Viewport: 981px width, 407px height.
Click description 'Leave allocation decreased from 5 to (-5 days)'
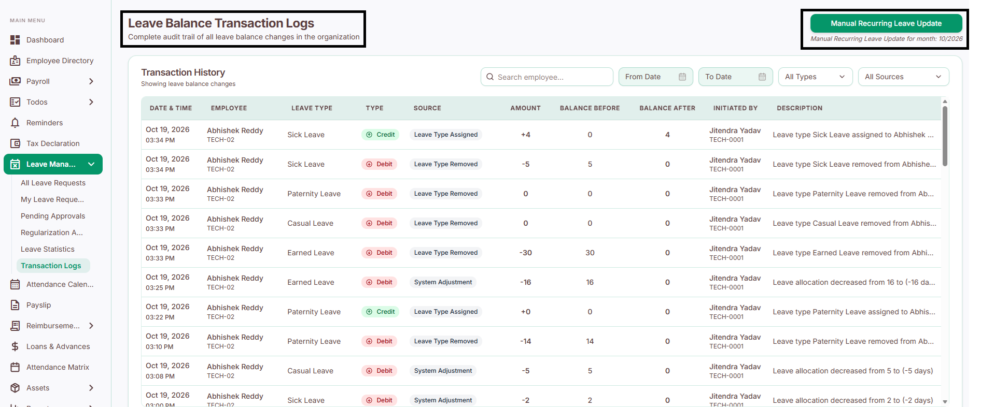click(x=852, y=371)
